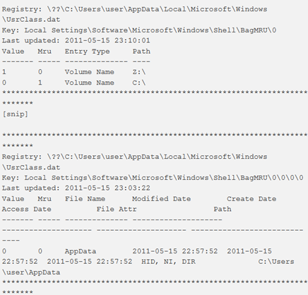The width and height of the screenshot is (308, 295).
Task: Click the AppData file name entry
Action: point(81,251)
